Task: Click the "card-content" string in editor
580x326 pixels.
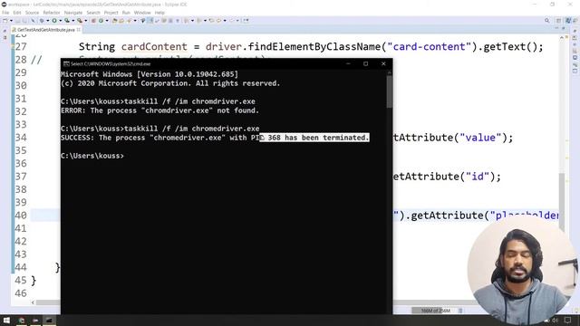Action: click(429, 47)
